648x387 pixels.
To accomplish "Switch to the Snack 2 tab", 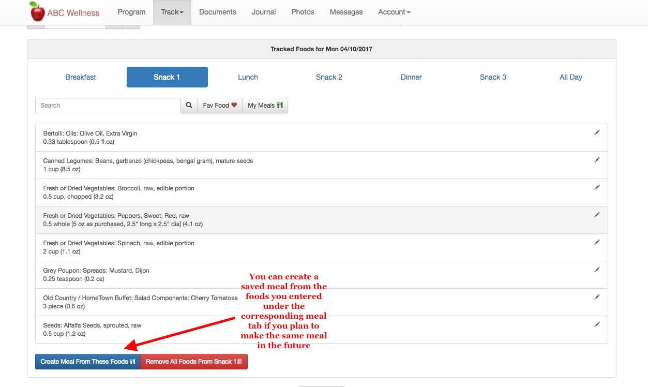I will click(x=329, y=77).
